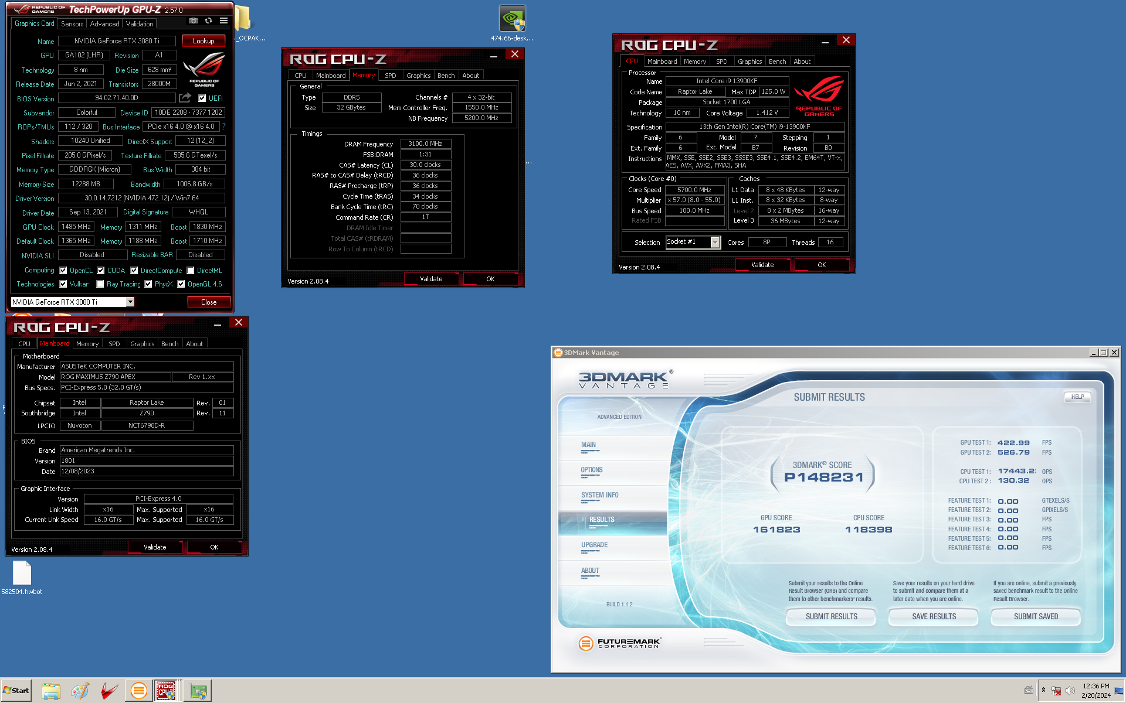Screen dimensions: 1126x703
Task: Open SYSTEM INFO in 3DMark Vantage
Action: (x=600, y=495)
